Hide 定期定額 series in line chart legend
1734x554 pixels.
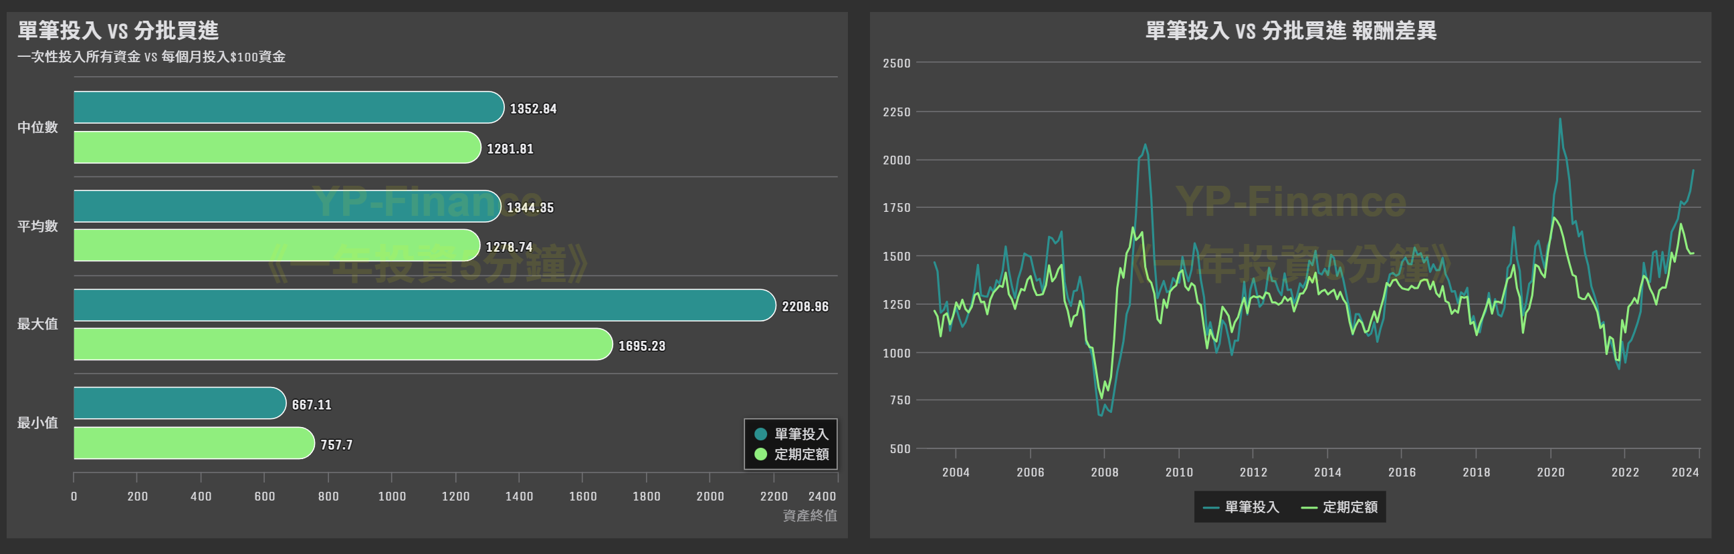[x=1340, y=507]
